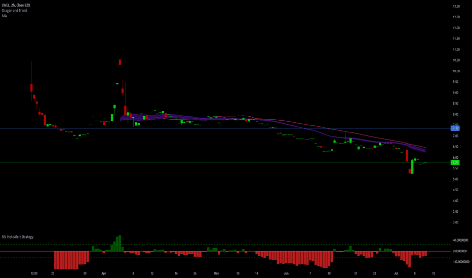This screenshot has height=278, width=472.
Task: Click the 4.50 price axis label
Action: [455, 190]
